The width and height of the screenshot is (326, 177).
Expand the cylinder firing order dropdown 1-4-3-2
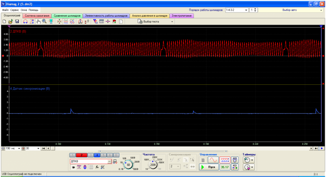point(246,10)
